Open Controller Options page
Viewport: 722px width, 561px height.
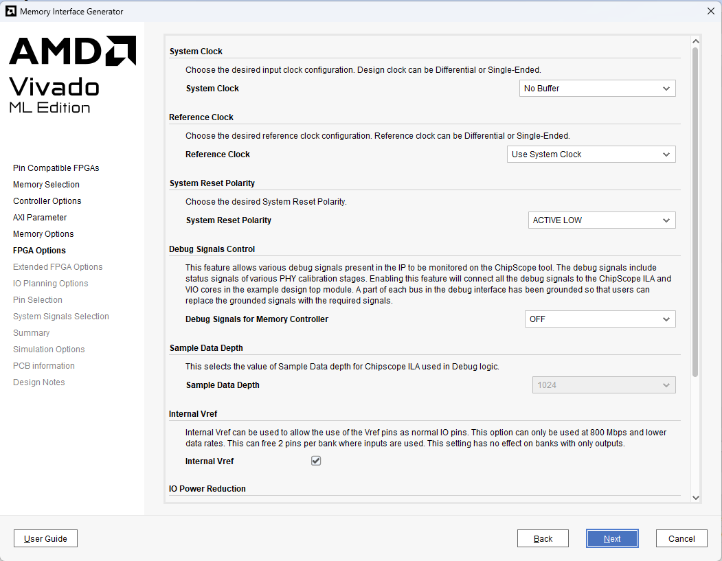(47, 201)
